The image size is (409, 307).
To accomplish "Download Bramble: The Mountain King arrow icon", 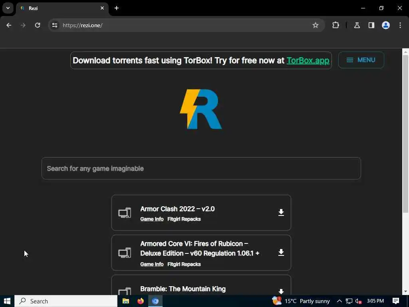I will [281, 291].
